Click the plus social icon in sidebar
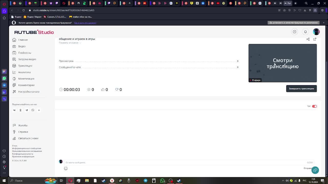The width and height of the screenshot is (328, 184). click(39, 110)
